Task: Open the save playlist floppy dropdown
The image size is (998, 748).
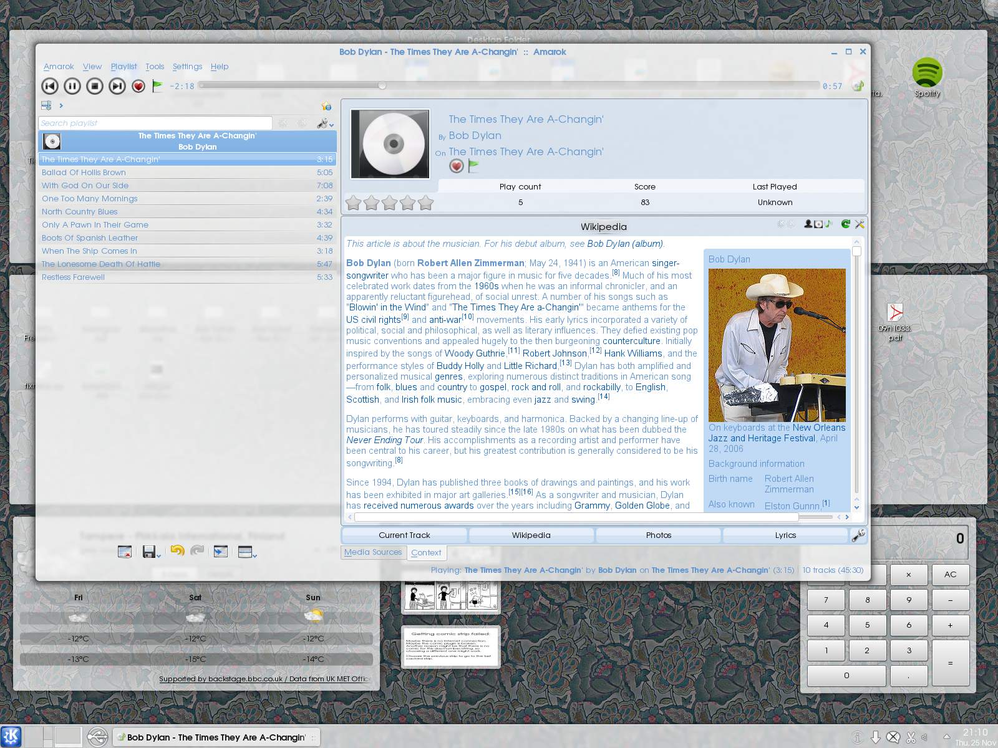Action: coord(152,552)
